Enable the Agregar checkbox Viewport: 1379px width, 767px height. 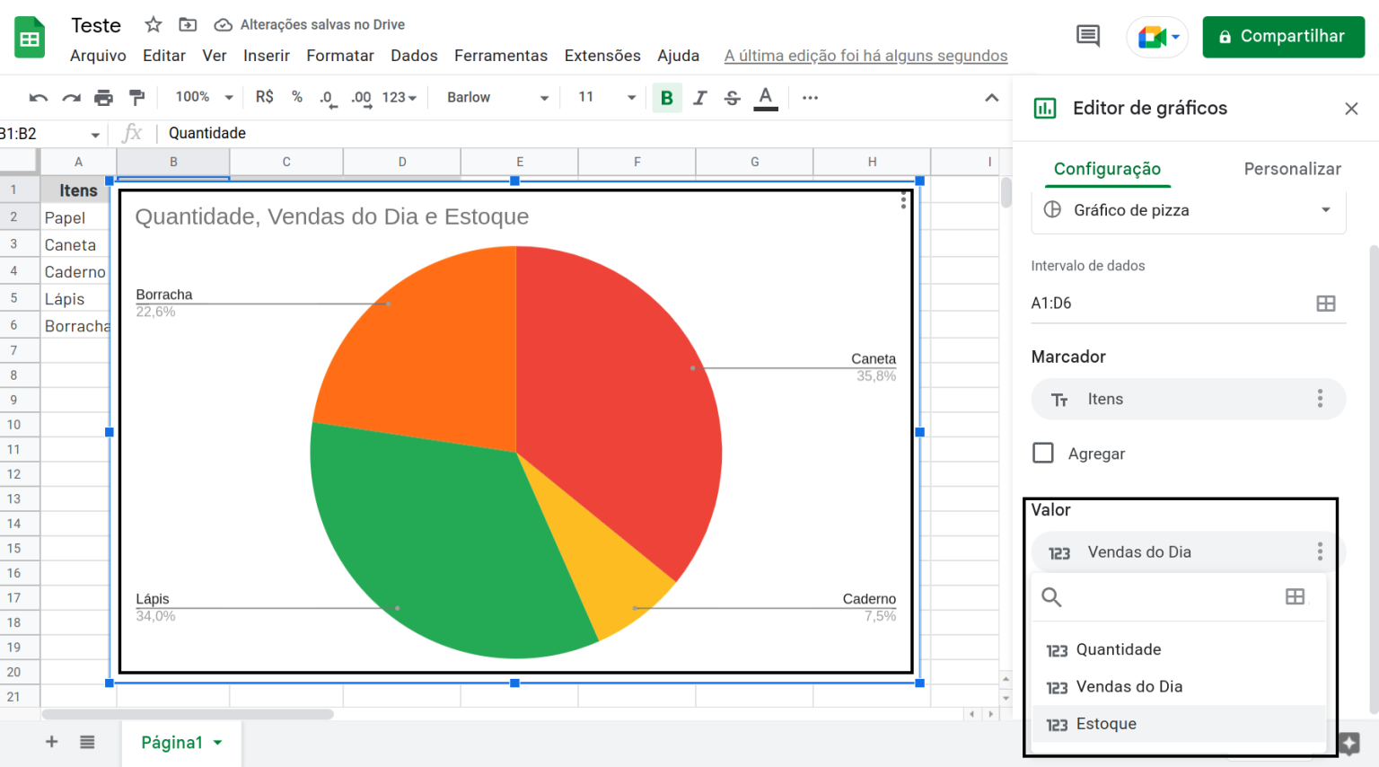tap(1043, 454)
